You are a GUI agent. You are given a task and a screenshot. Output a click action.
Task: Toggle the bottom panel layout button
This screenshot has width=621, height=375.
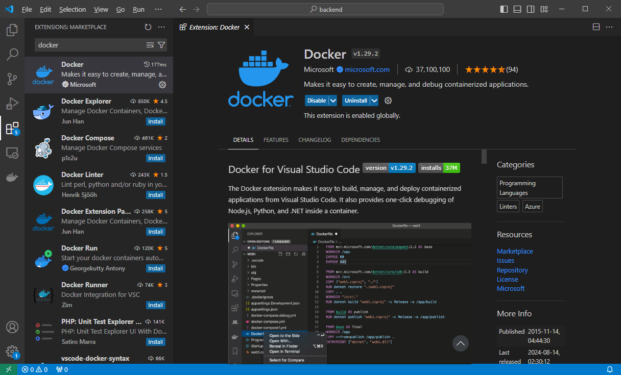click(517, 9)
